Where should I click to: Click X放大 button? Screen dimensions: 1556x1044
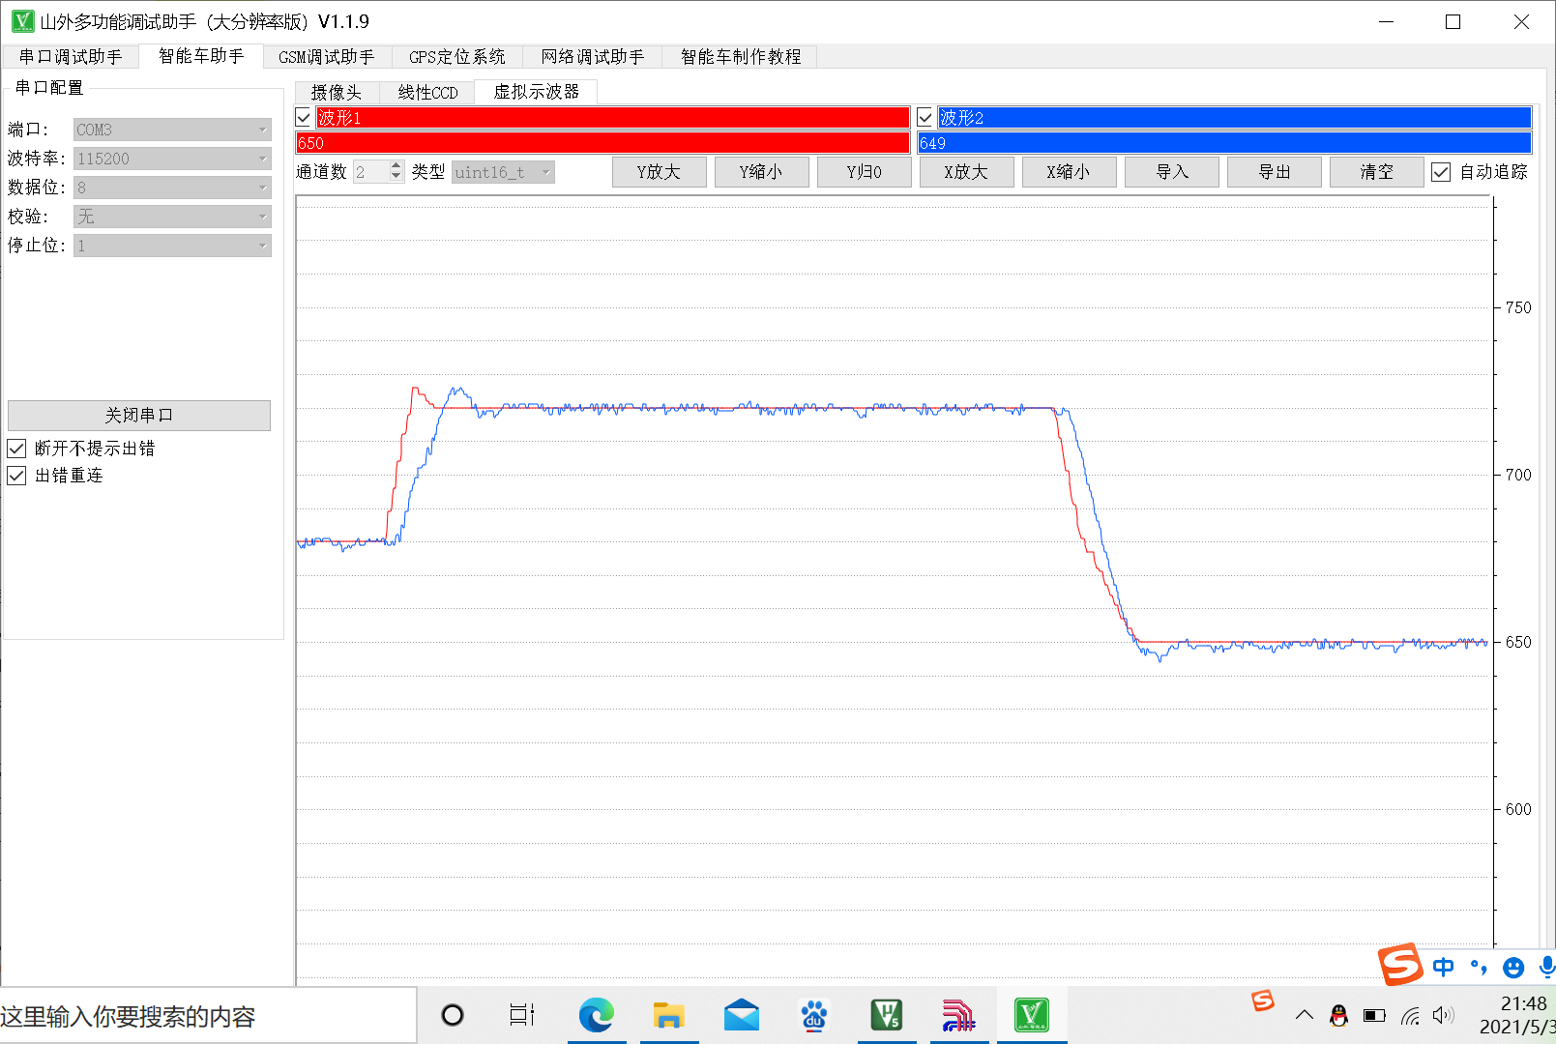click(x=966, y=172)
